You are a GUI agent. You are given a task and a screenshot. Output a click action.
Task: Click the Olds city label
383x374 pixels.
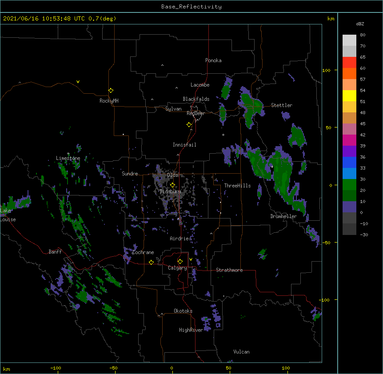[172, 175]
